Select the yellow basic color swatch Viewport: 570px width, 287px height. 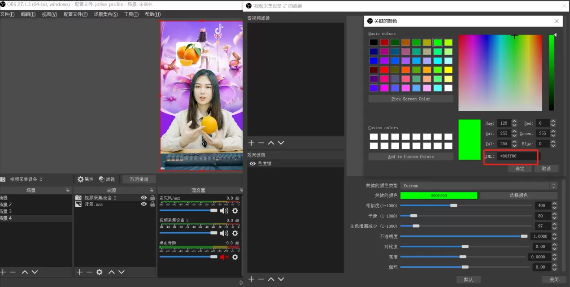coord(448,70)
